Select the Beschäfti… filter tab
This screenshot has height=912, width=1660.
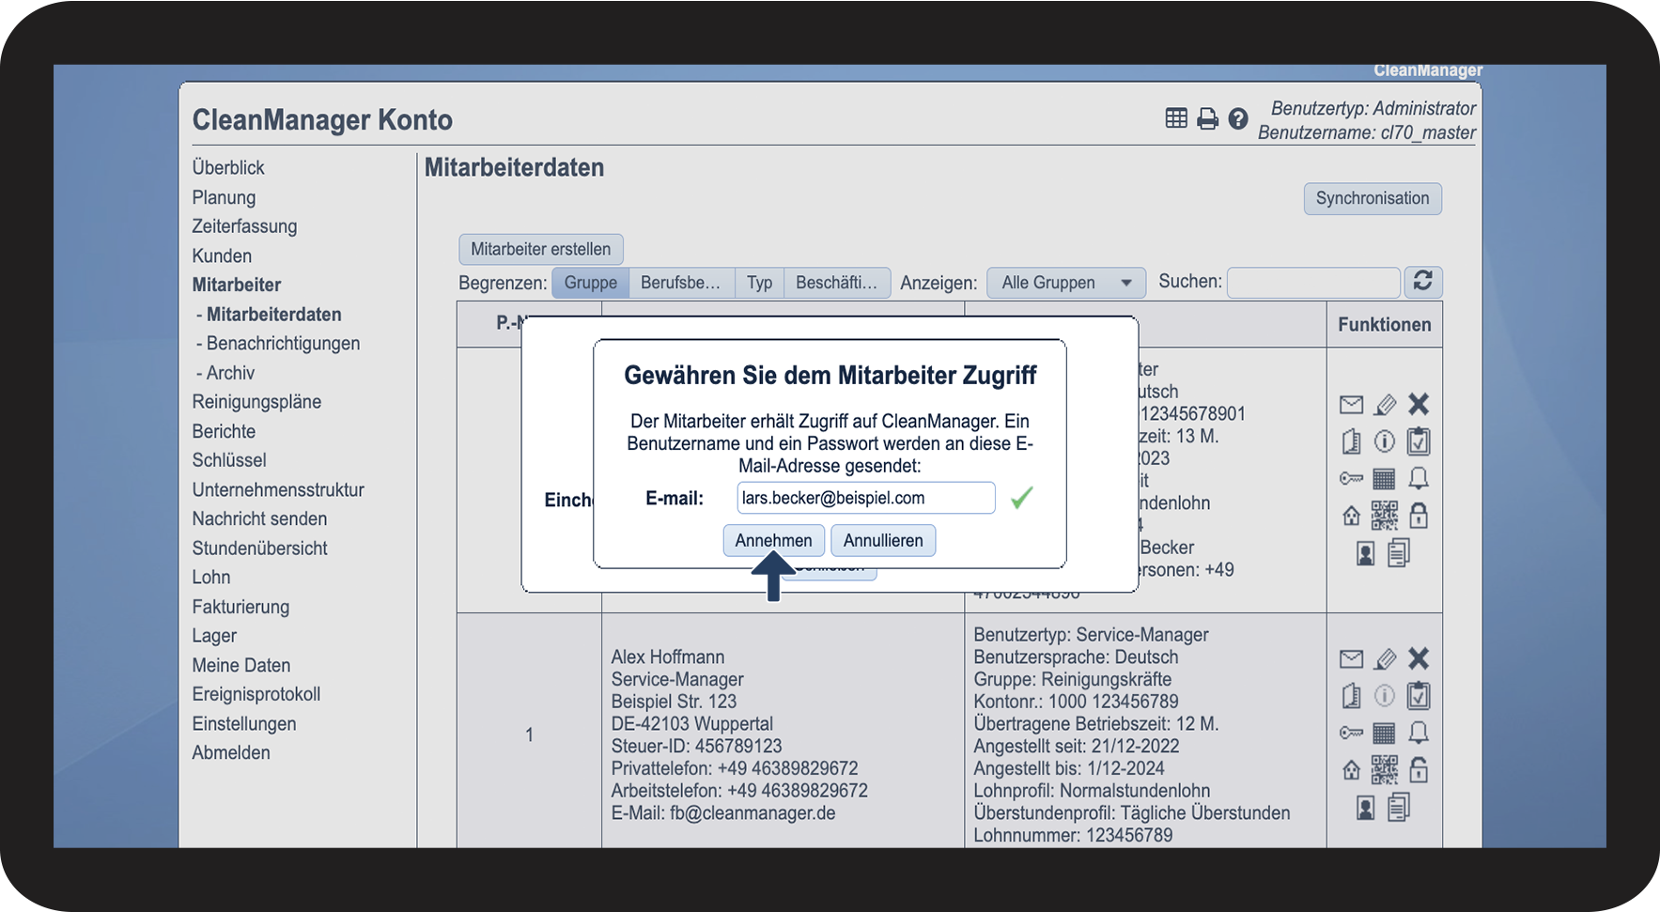[836, 283]
